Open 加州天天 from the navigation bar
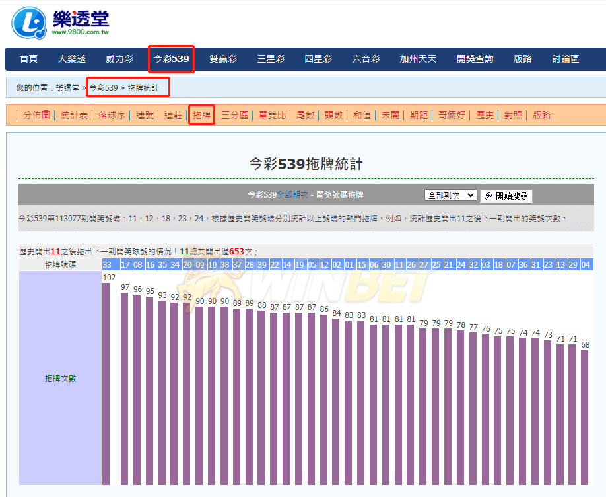 click(418, 59)
